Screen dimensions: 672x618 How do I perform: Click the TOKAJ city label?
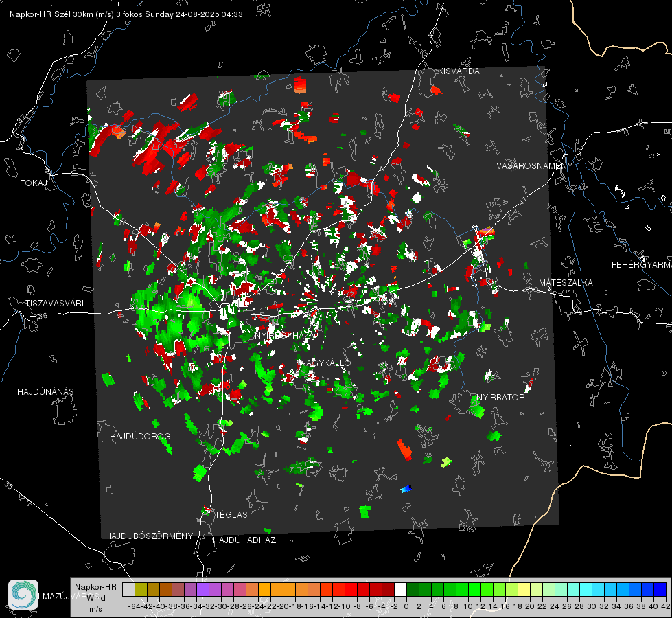34,183
